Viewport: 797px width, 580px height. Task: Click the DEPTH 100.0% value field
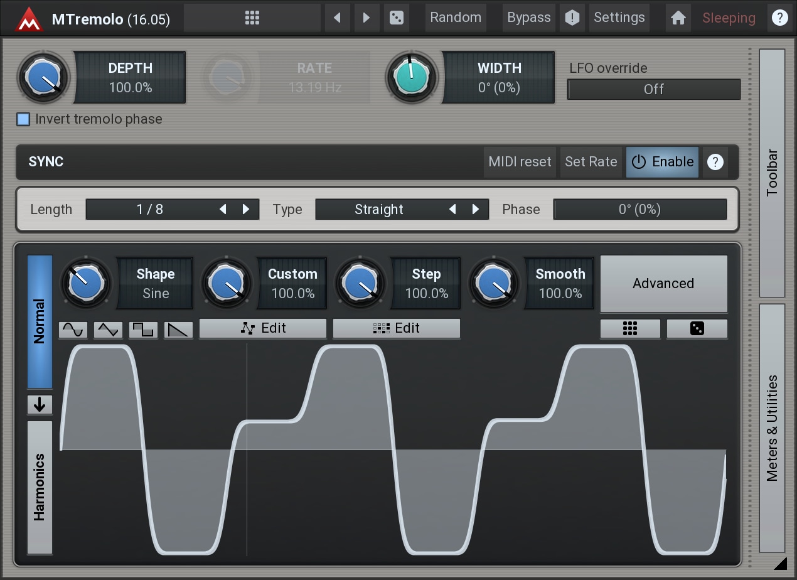click(130, 78)
